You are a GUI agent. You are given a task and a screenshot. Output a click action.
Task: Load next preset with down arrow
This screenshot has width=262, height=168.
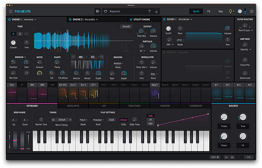pos(156,12)
